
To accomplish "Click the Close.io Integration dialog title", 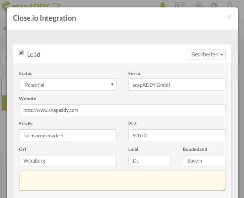I will (x=44, y=18).
